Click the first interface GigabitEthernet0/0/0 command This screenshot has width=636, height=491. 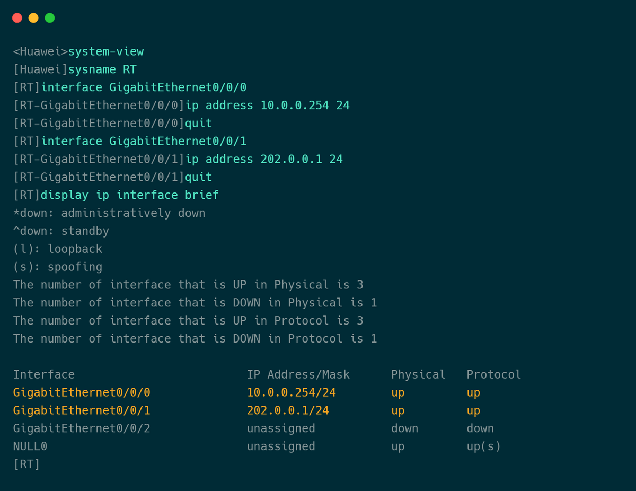(x=144, y=87)
